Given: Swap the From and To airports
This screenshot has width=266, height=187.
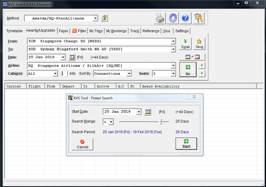Looking at the screenshot, I should coord(185,44).
